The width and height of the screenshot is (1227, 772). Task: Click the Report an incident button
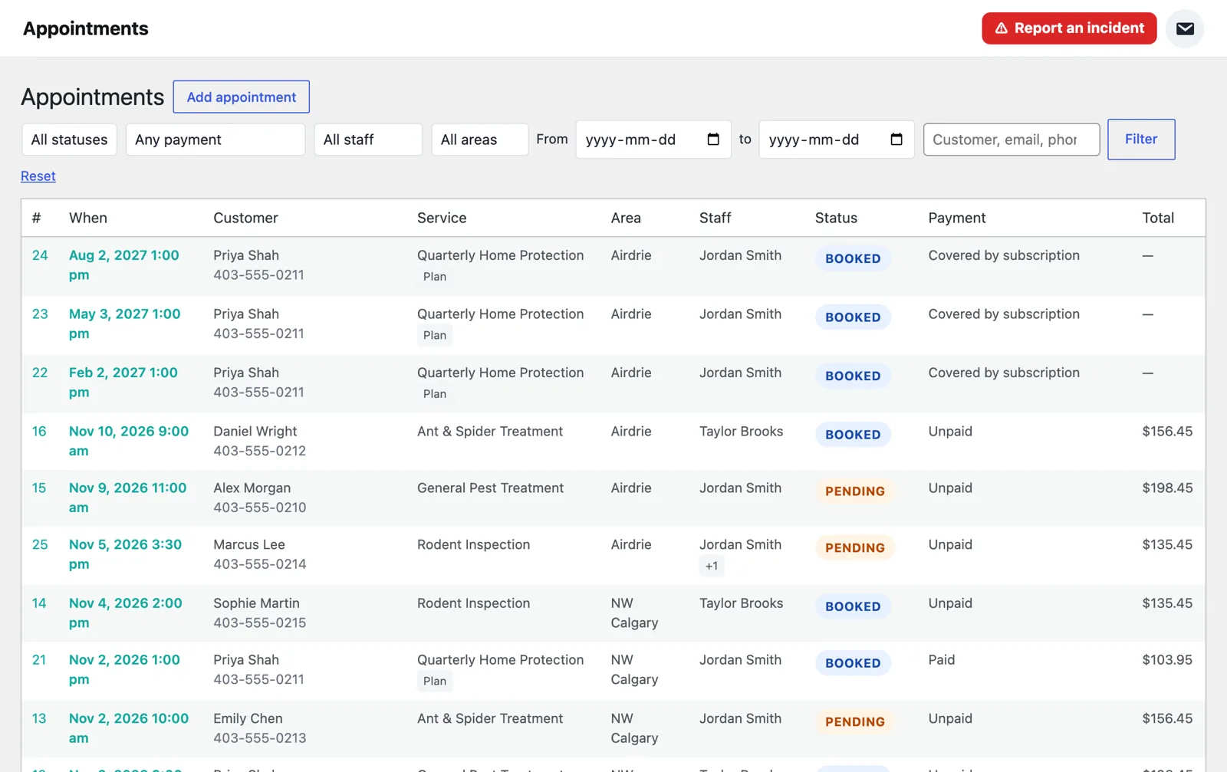pyautogui.click(x=1069, y=28)
